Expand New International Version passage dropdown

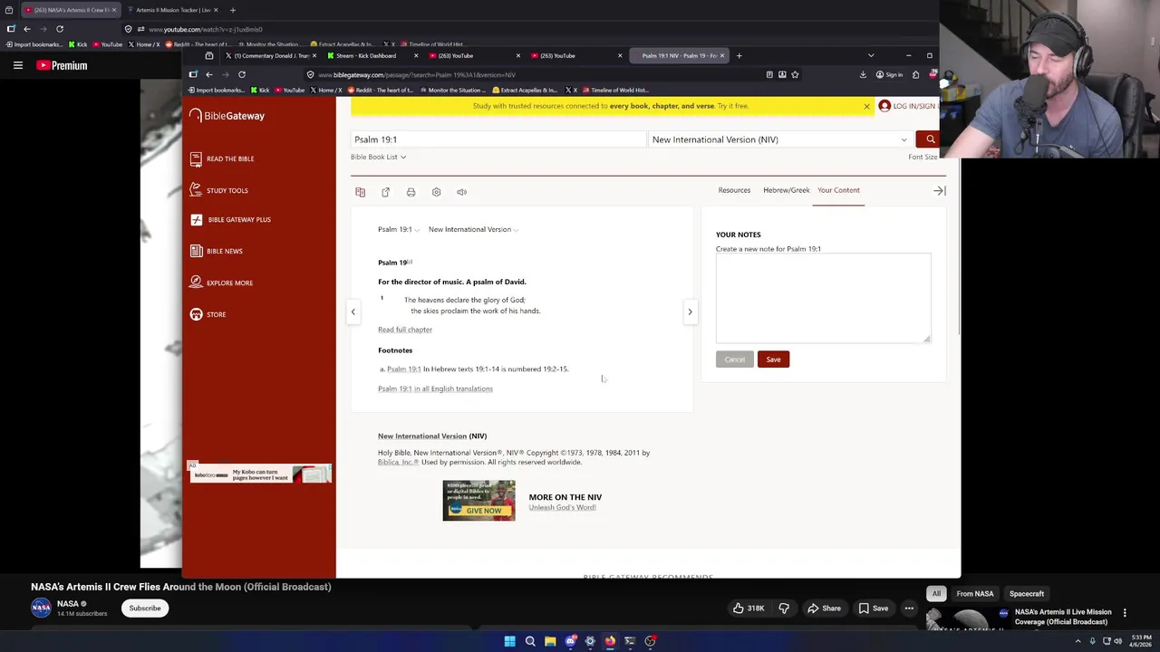tap(473, 229)
